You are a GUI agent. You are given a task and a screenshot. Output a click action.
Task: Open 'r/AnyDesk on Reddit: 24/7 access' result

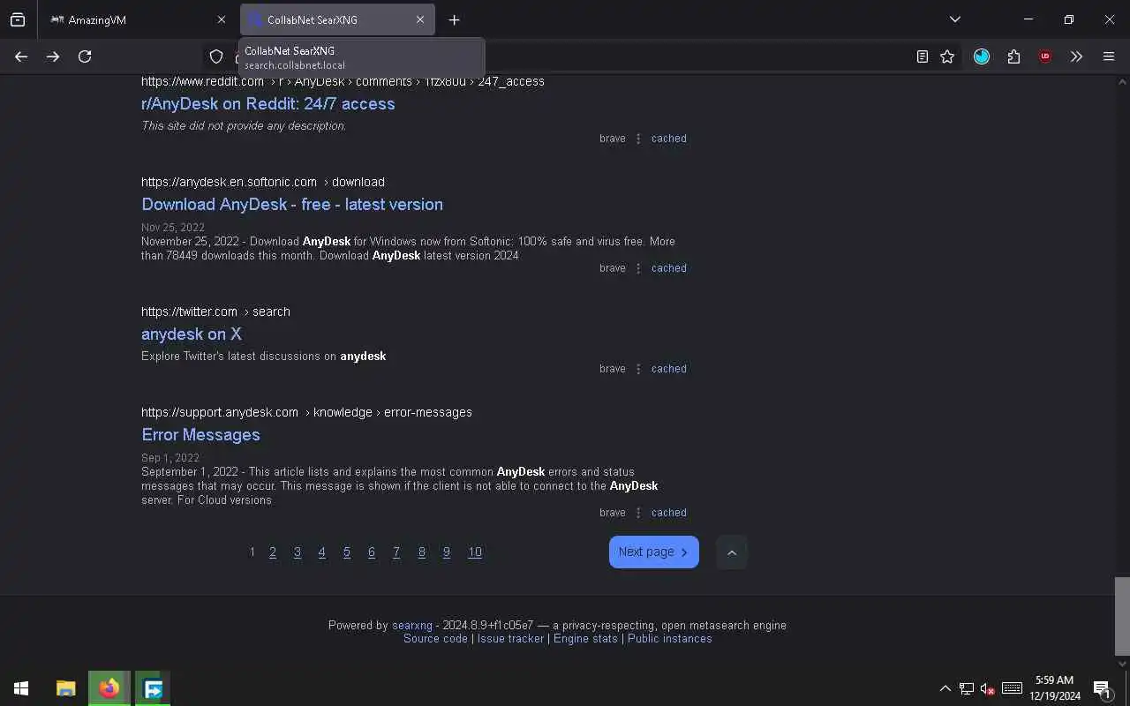tap(267, 103)
